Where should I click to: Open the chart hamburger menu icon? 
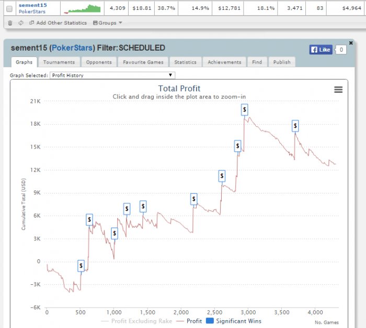[x=338, y=90]
